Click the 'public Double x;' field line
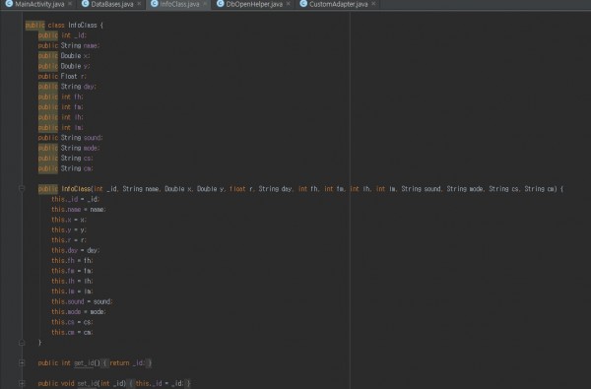 click(x=64, y=56)
